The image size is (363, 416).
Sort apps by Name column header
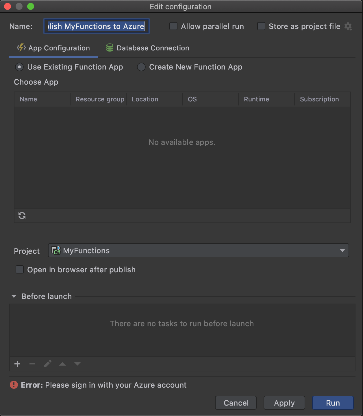pos(42,99)
